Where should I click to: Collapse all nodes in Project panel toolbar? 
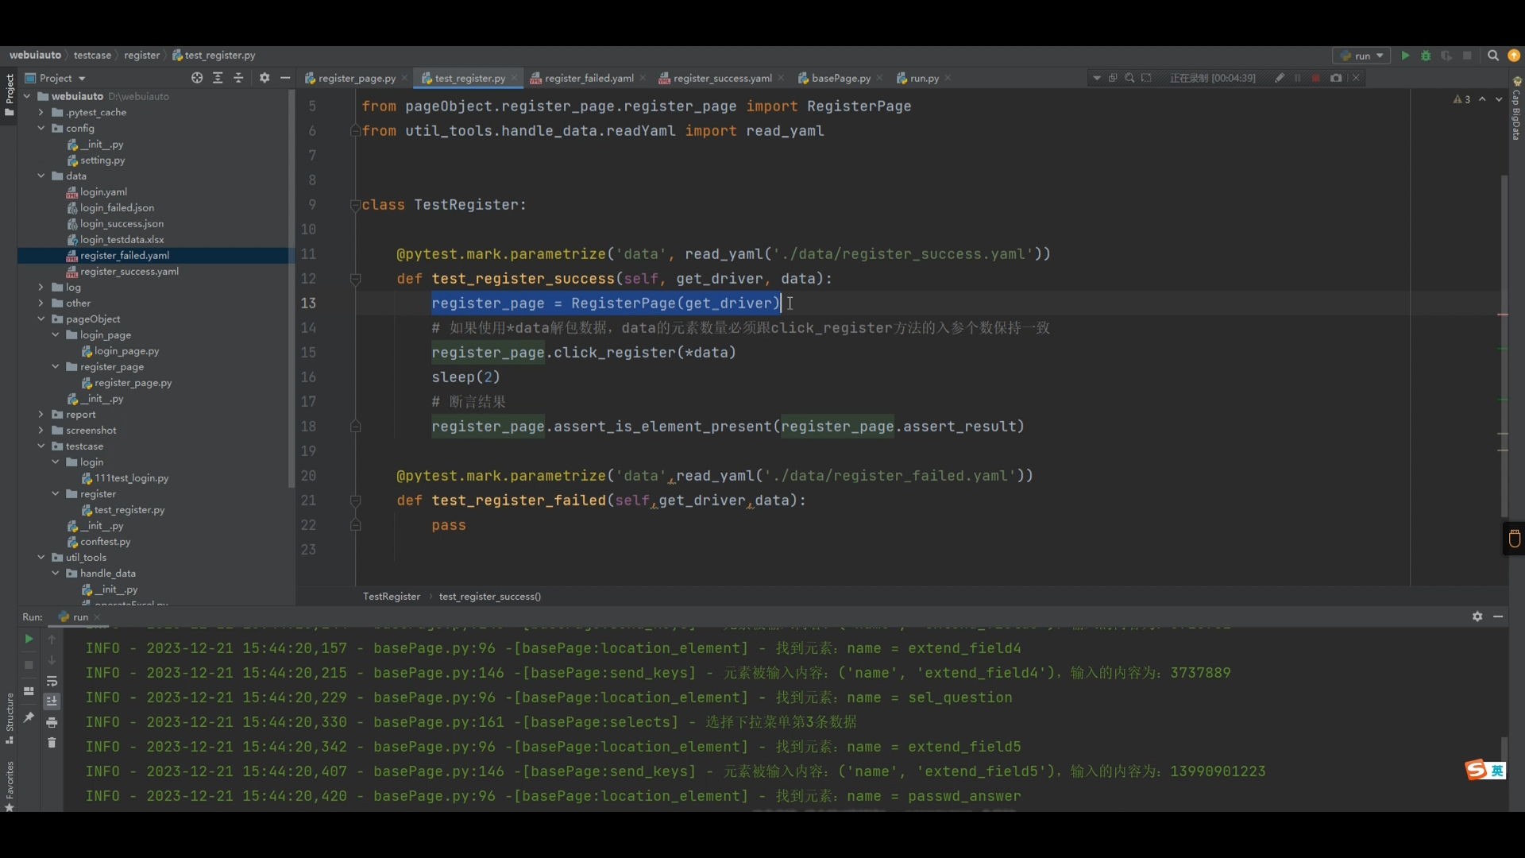(x=238, y=78)
